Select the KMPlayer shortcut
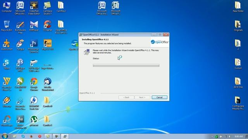Image resolution: width=248 pixels, height=139 pixels. point(34,26)
